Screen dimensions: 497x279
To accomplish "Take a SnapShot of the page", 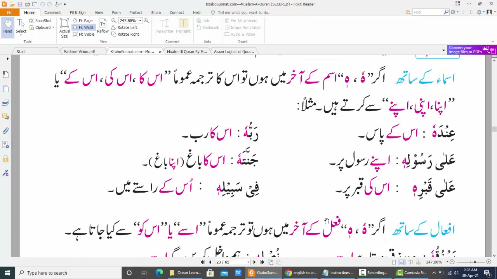I will [40, 21].
